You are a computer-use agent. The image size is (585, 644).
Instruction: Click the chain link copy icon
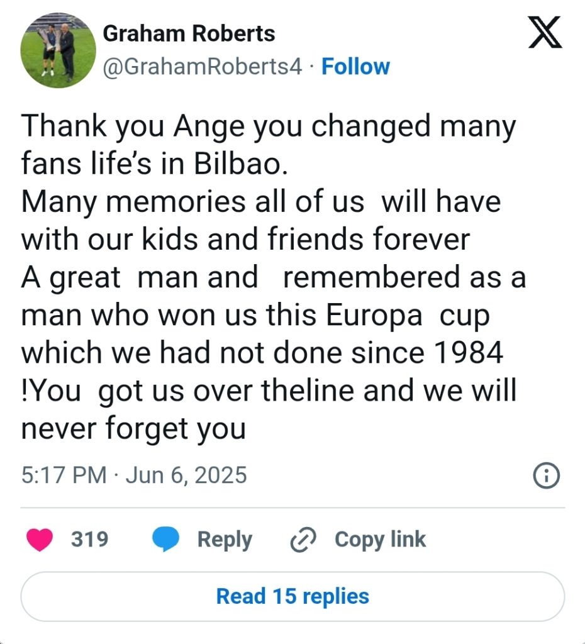(x=303, y=539)
